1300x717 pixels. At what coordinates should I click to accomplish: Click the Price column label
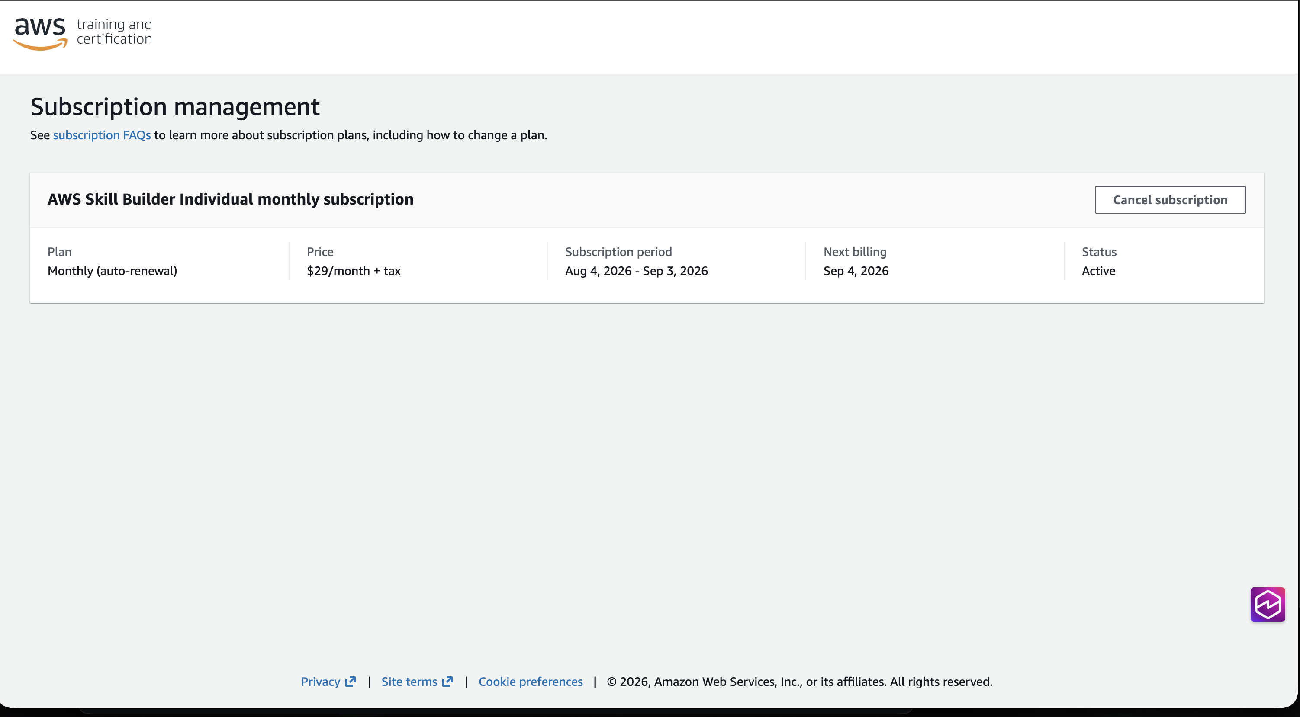(x=320, y=252)
